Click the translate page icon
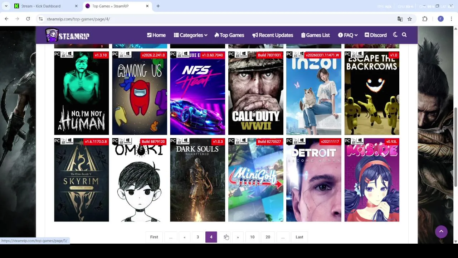Screen dimensions: 458x258 400,19
